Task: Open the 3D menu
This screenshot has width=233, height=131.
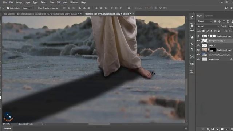Action: pos(58,3)
